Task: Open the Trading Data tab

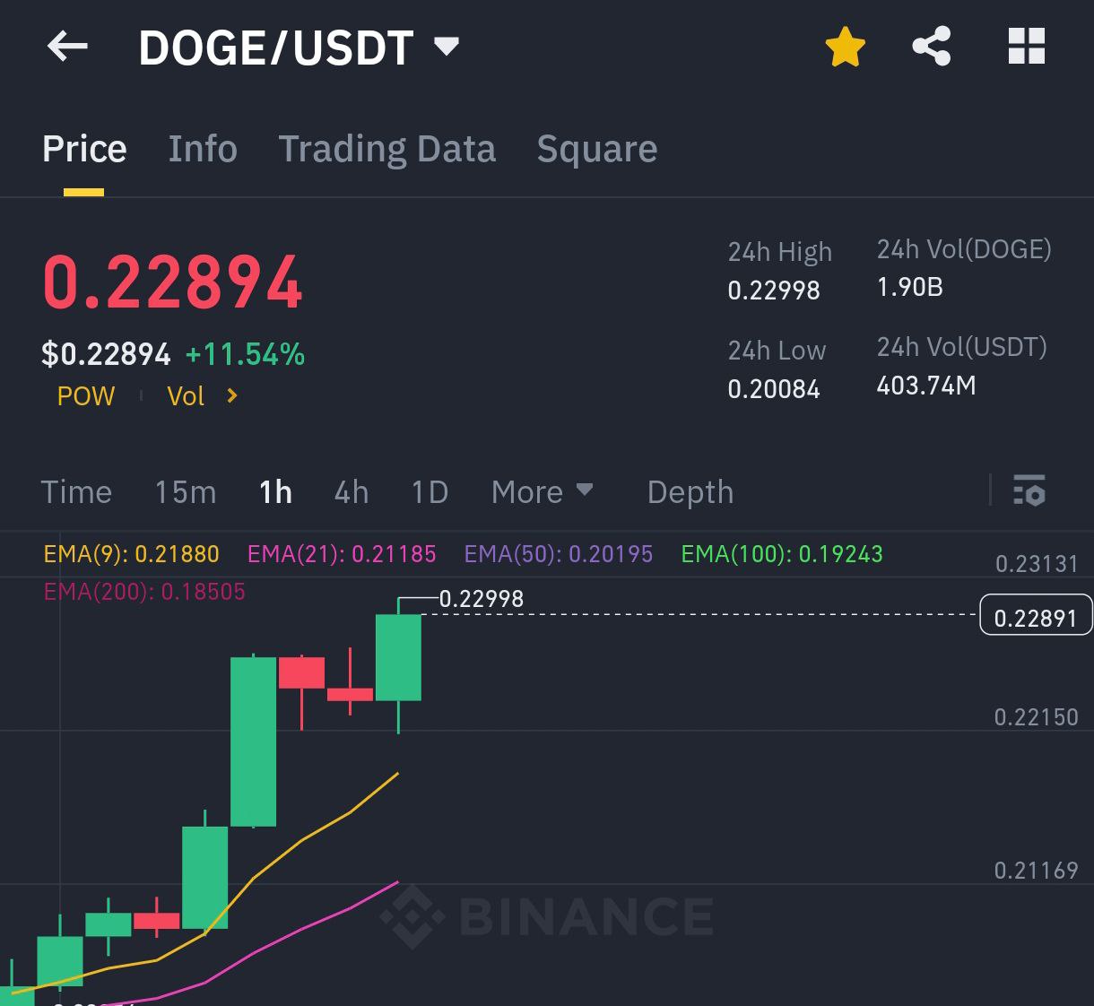Action: (x=386, y=149)
